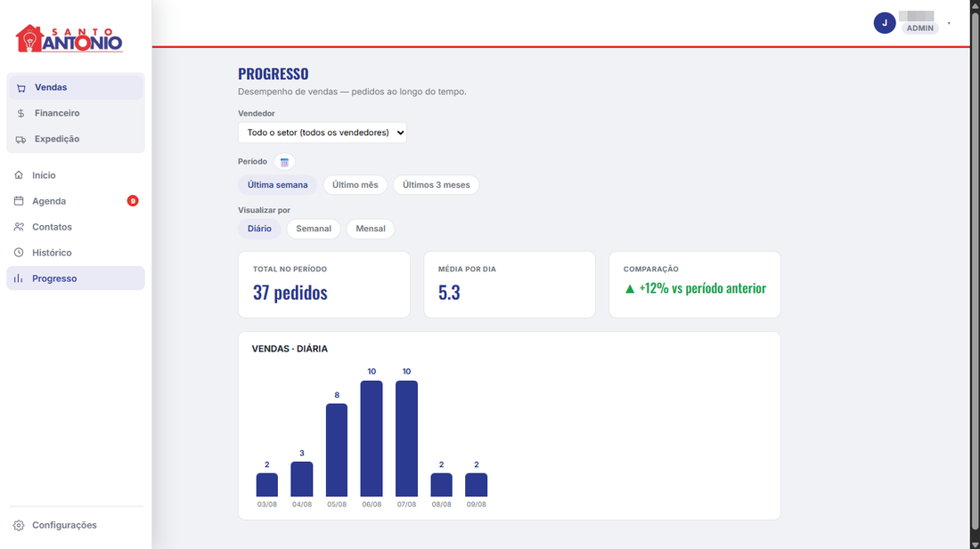980x549 pixels.
Task: Click the bar chart icon beside Progresso
Action: (x=19, y=279)
